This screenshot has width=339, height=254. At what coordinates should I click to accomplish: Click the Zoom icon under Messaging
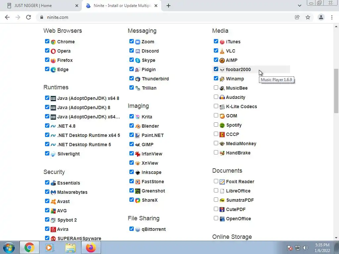(x=138, y=42)
